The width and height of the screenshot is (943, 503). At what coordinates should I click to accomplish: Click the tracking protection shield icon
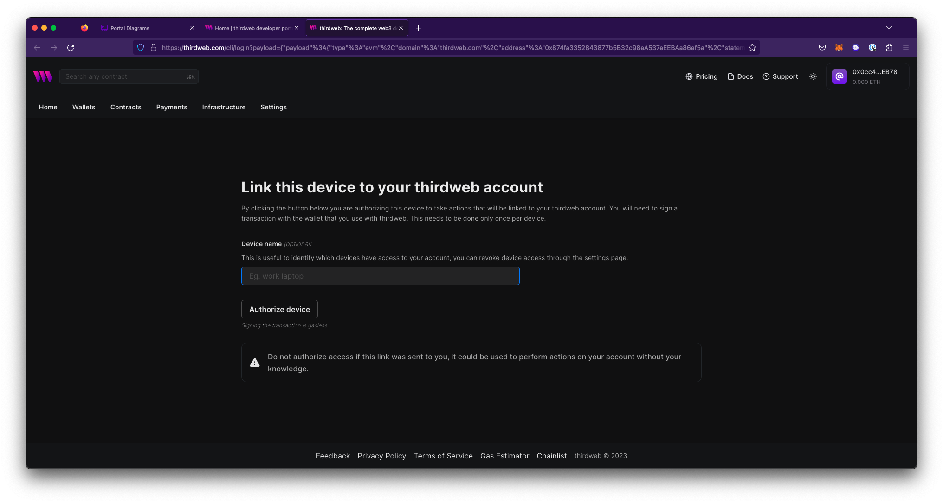(x=141, y=47)
